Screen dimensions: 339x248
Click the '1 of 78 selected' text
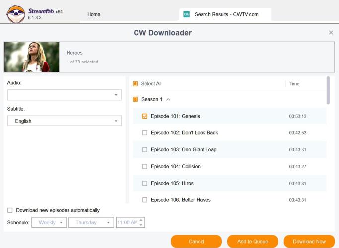82,62
